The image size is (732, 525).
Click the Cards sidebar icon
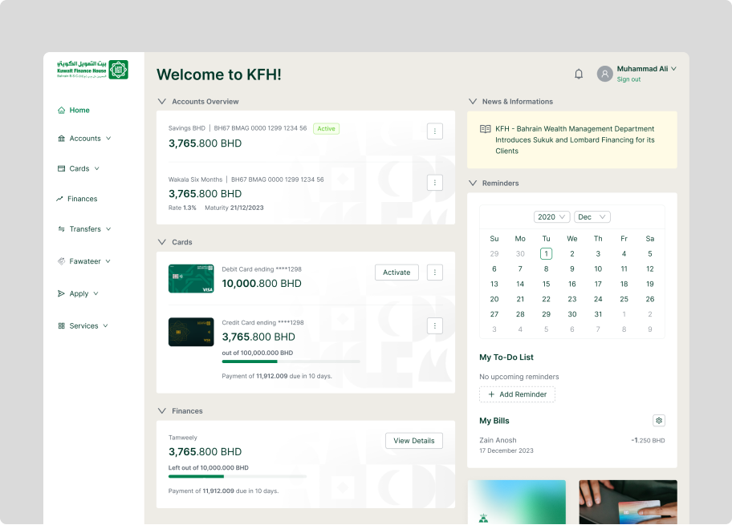[x=61, y=168]
